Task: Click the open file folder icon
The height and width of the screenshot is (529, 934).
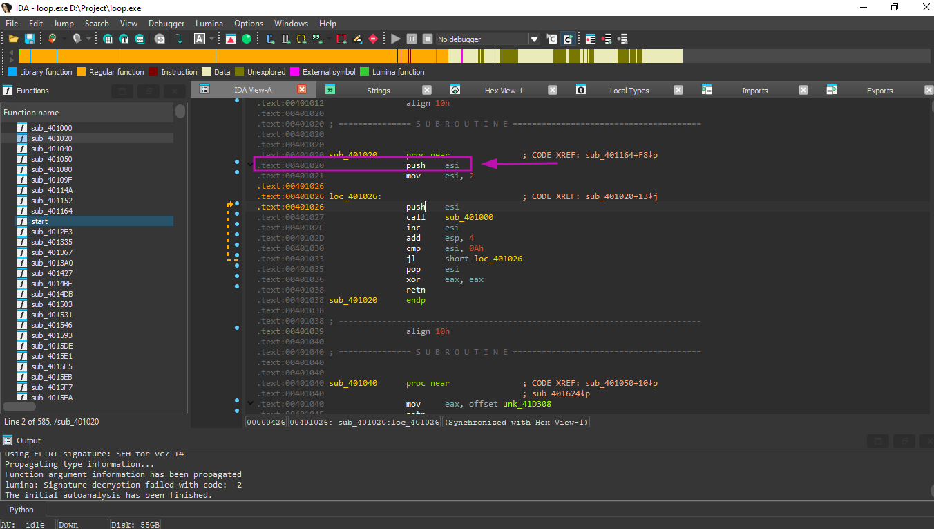Action: pos(13,39)
